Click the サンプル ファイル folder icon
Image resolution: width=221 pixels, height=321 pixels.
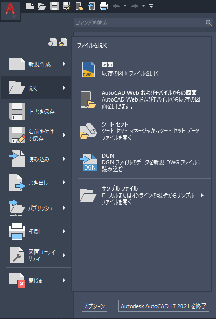88,195
